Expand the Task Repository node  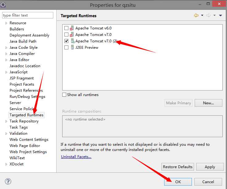pos(6,121)
